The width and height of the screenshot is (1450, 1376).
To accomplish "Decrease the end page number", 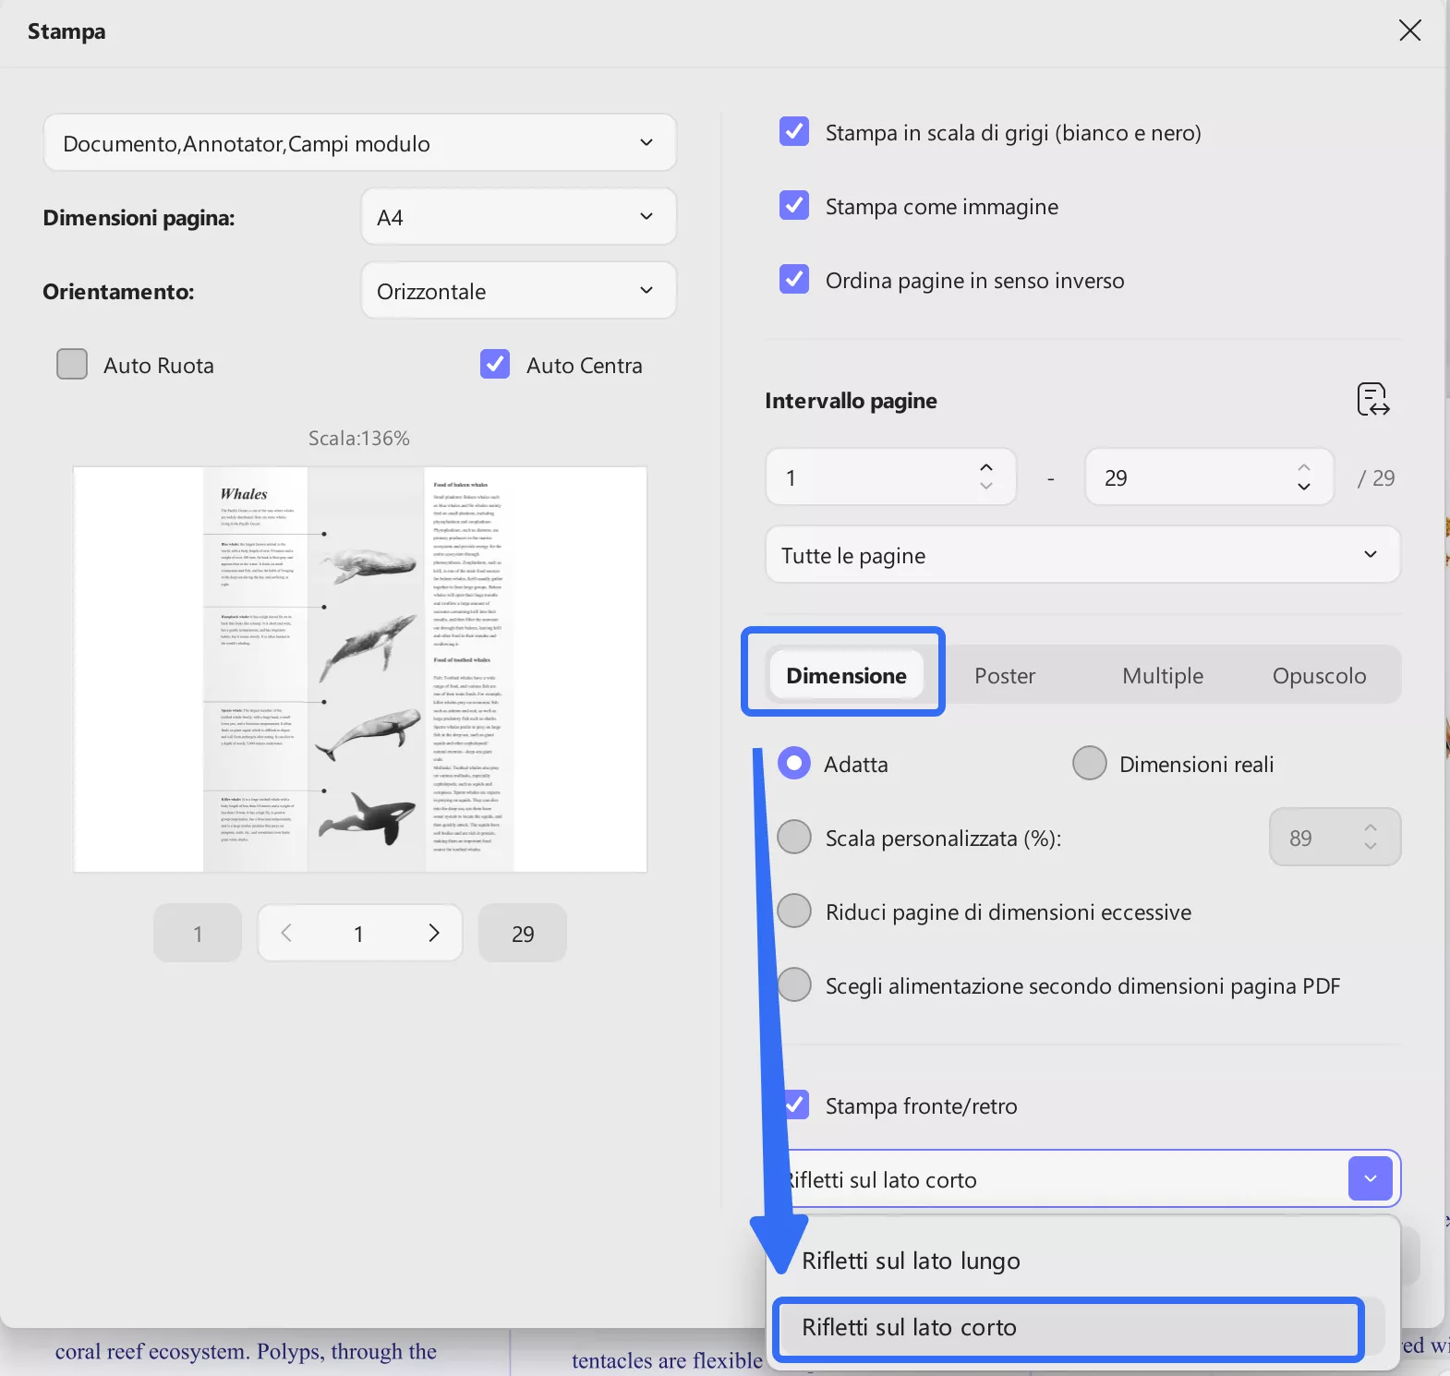I will 1304,487.
